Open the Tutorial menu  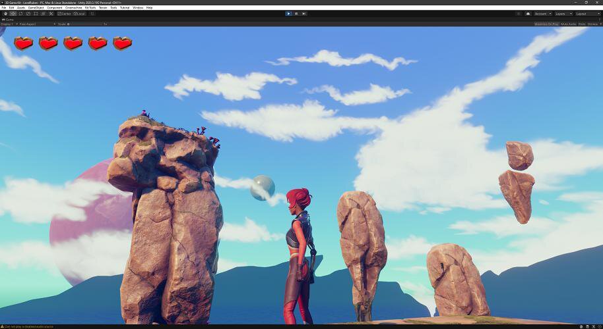(125, 8)
